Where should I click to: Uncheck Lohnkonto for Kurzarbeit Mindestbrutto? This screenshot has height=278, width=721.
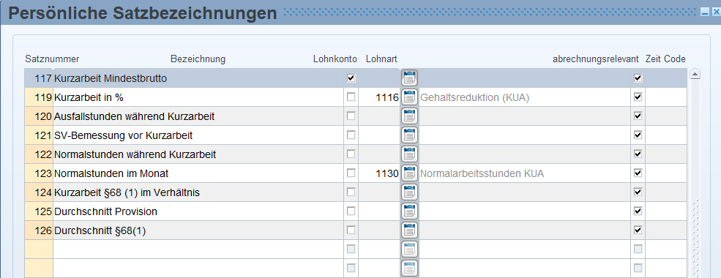point(351,78)
